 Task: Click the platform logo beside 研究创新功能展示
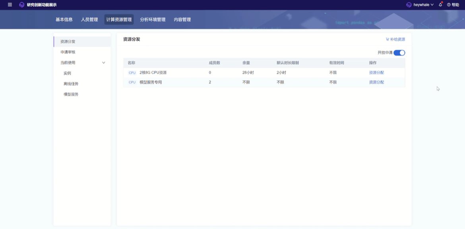21,5
